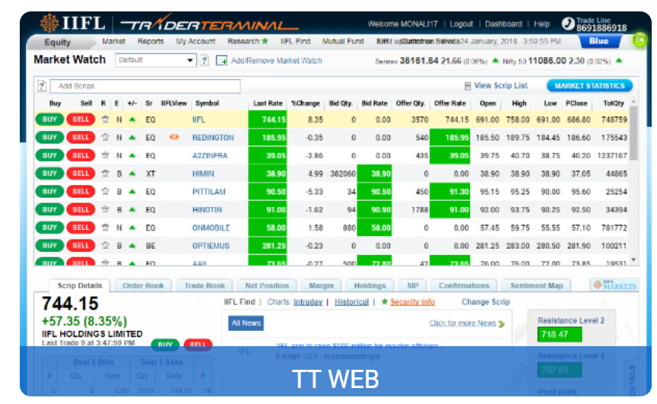Open the Default market watch dropdown

[x=155, y=60]
